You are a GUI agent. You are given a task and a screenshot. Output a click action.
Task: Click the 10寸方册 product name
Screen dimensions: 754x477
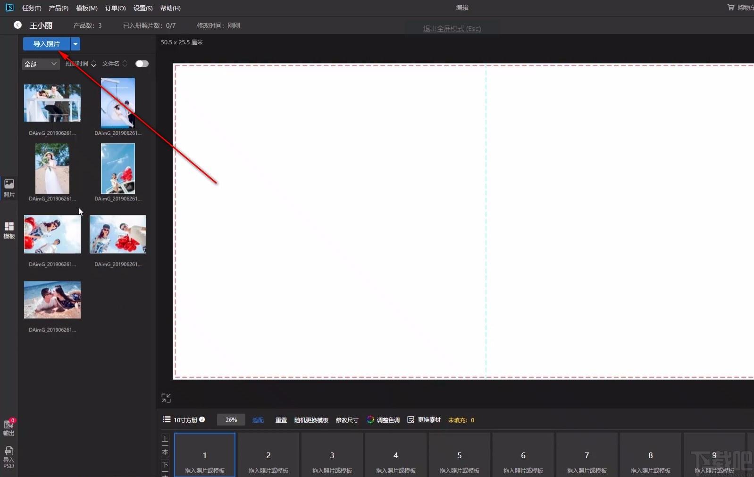pos(185,420)
